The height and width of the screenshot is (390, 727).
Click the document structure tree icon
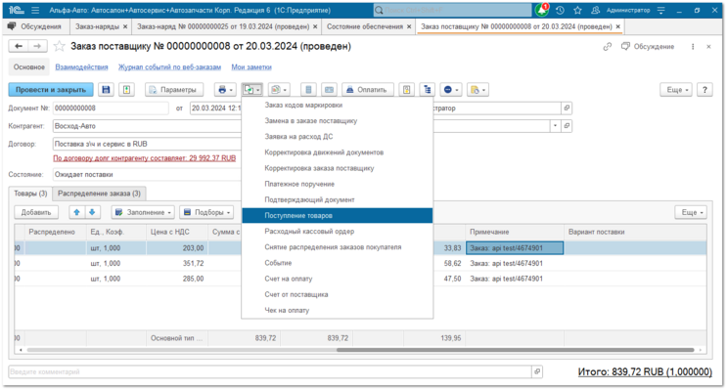[x=427, y=90]
